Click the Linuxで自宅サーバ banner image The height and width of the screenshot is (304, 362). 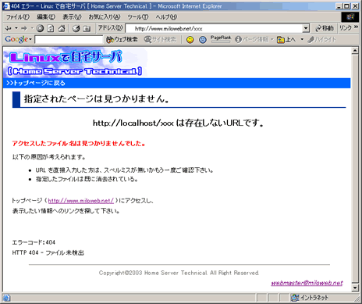75,63
